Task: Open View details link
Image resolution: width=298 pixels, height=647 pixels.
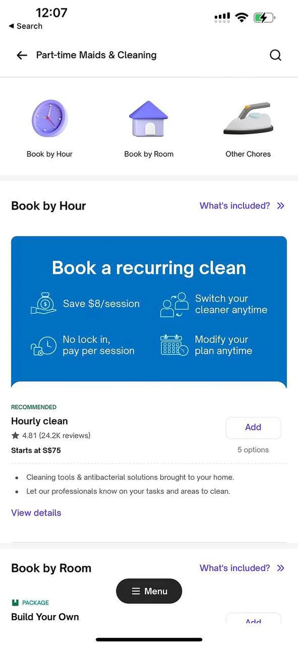Action: tap(36, 513)
